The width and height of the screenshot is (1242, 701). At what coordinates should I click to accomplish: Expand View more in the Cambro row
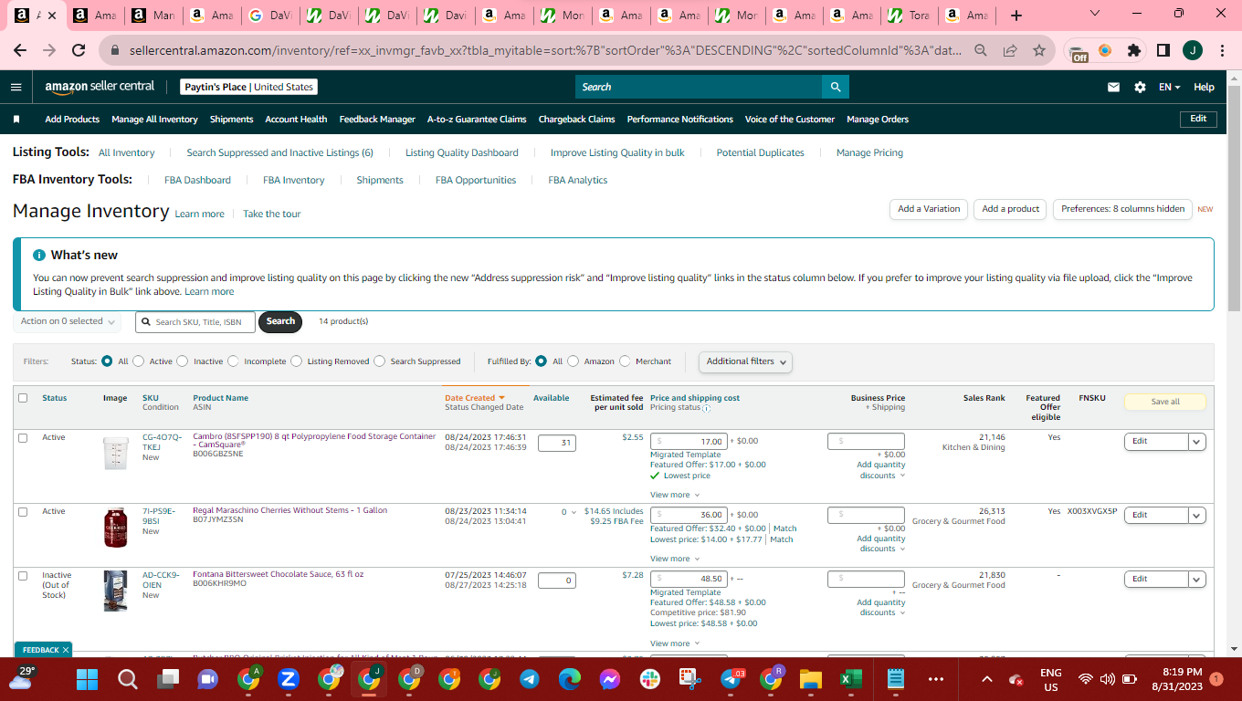[675, 495]
